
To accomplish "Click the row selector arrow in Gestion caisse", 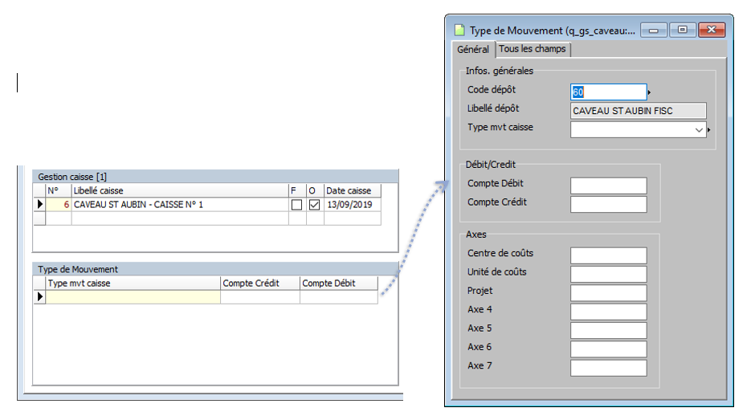I will 39,205.
